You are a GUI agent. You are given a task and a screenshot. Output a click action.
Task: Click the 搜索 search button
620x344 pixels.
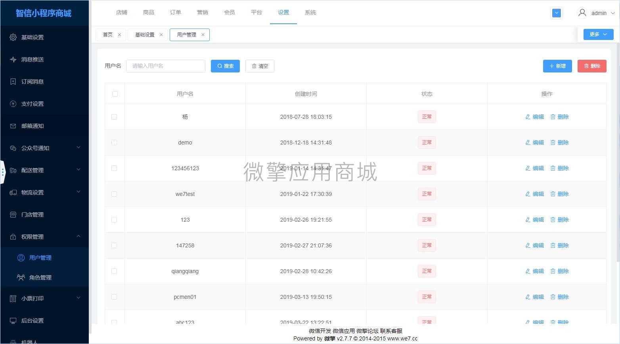coord(225,66)
